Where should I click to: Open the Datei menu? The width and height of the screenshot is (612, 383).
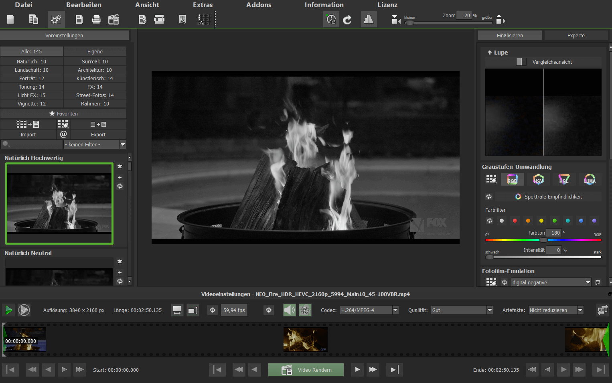[x=24, y=5]
